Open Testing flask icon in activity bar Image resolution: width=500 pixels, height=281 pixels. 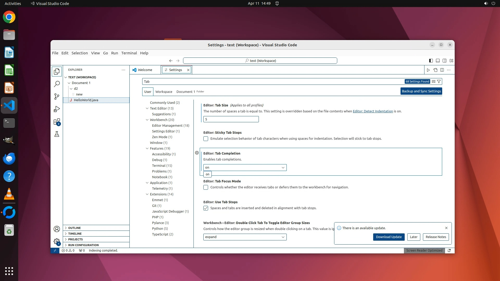(57, 134)
